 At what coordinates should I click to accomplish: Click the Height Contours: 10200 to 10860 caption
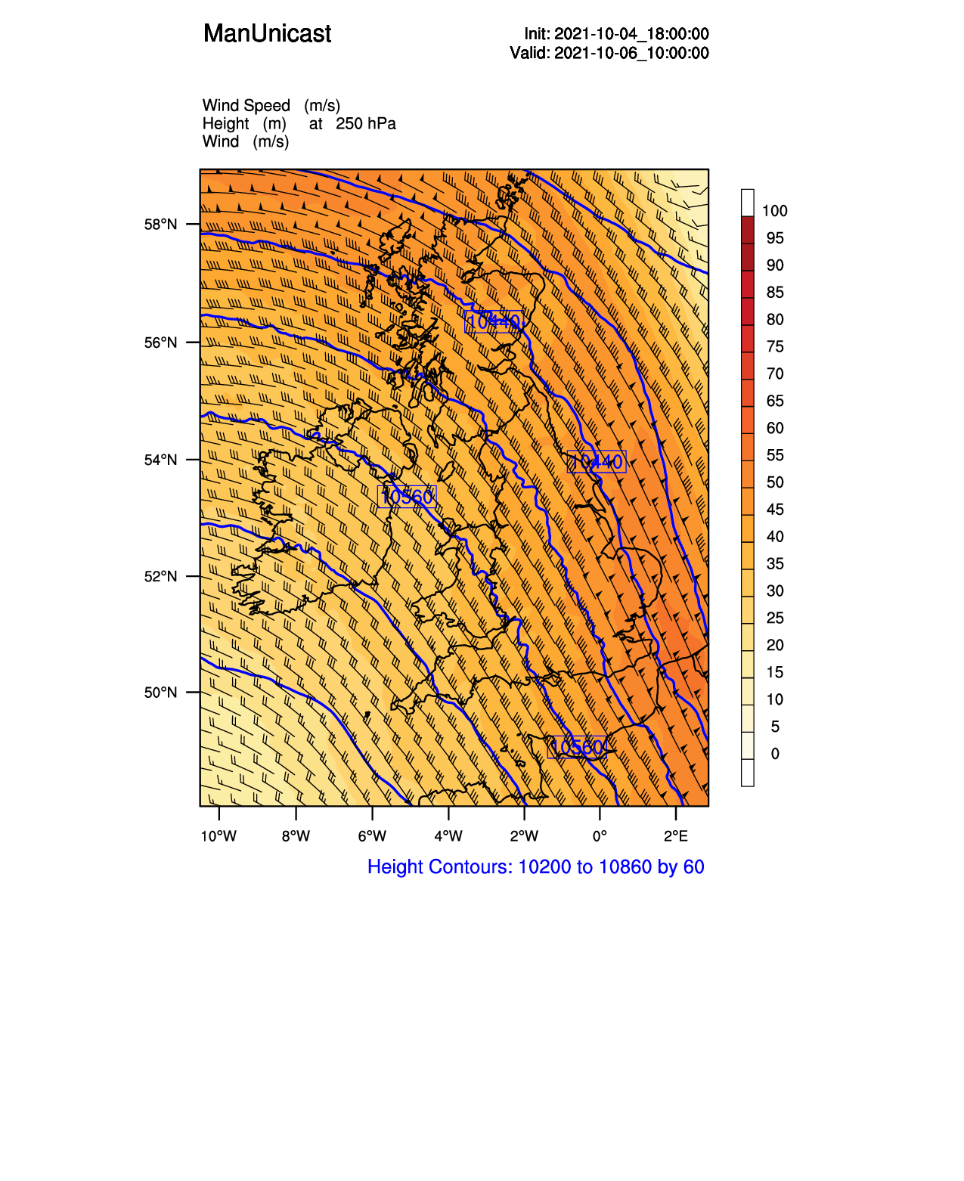[x=536, y=867]
